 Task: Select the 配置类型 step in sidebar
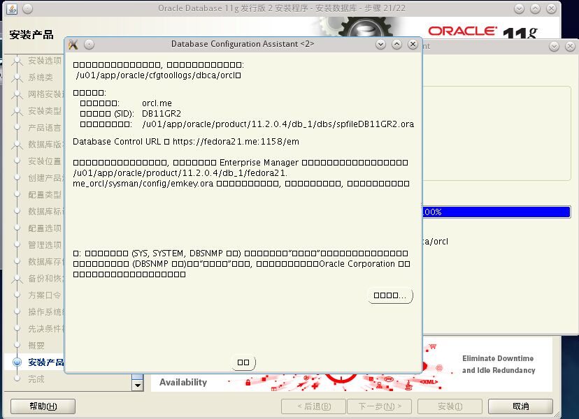coord(45,195)
